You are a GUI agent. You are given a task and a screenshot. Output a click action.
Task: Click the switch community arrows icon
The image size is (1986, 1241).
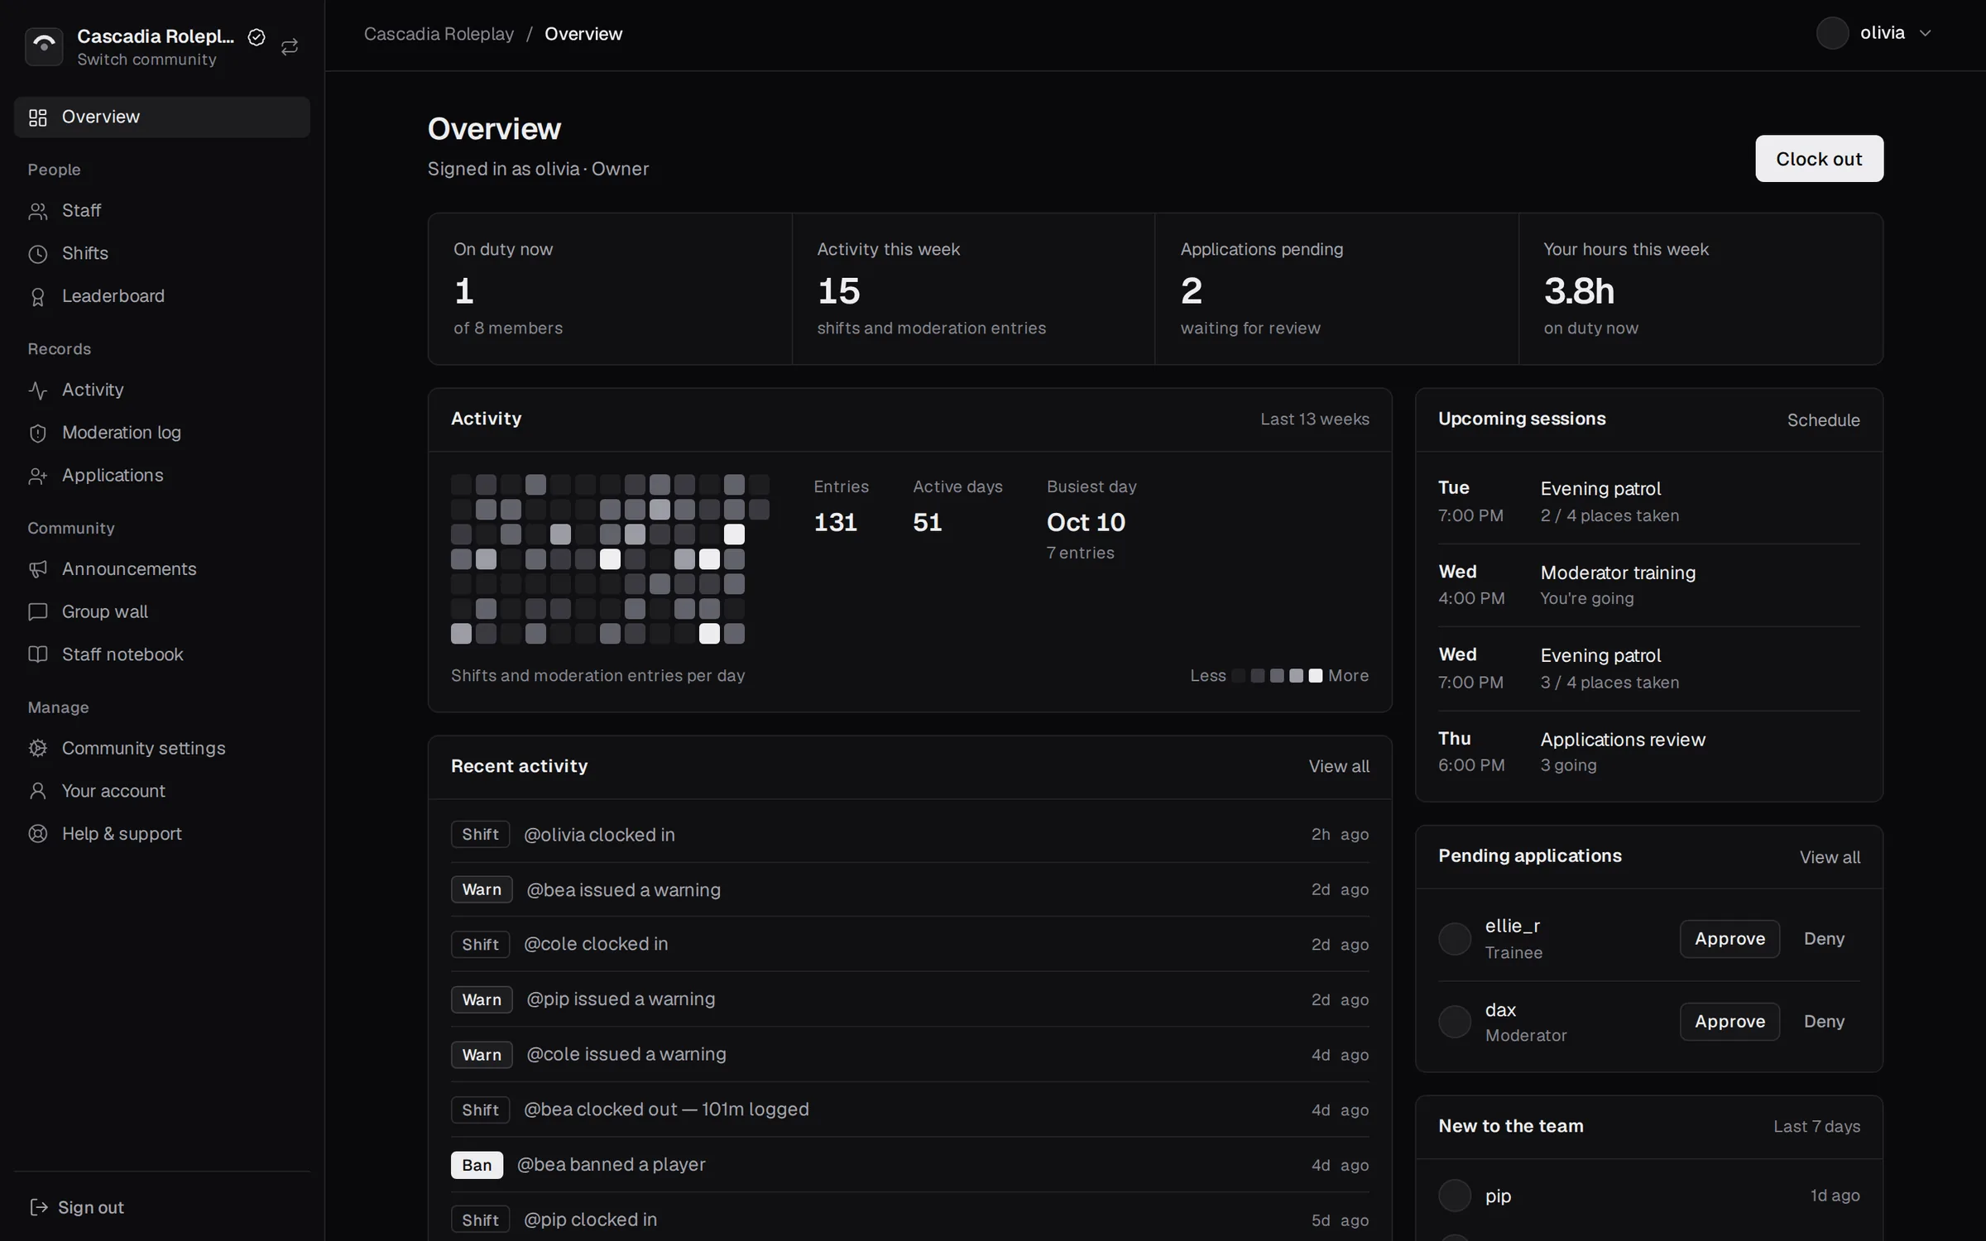pyautogui.click(x=290, y=47)
